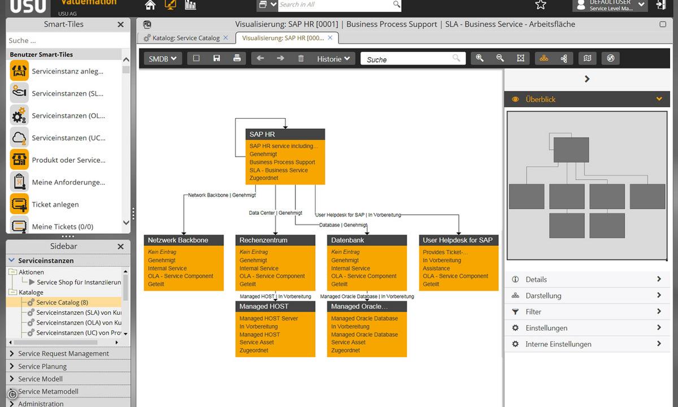Zoom out of the diagram
Screen dimensions: 678x407
(x=500, y=58)
